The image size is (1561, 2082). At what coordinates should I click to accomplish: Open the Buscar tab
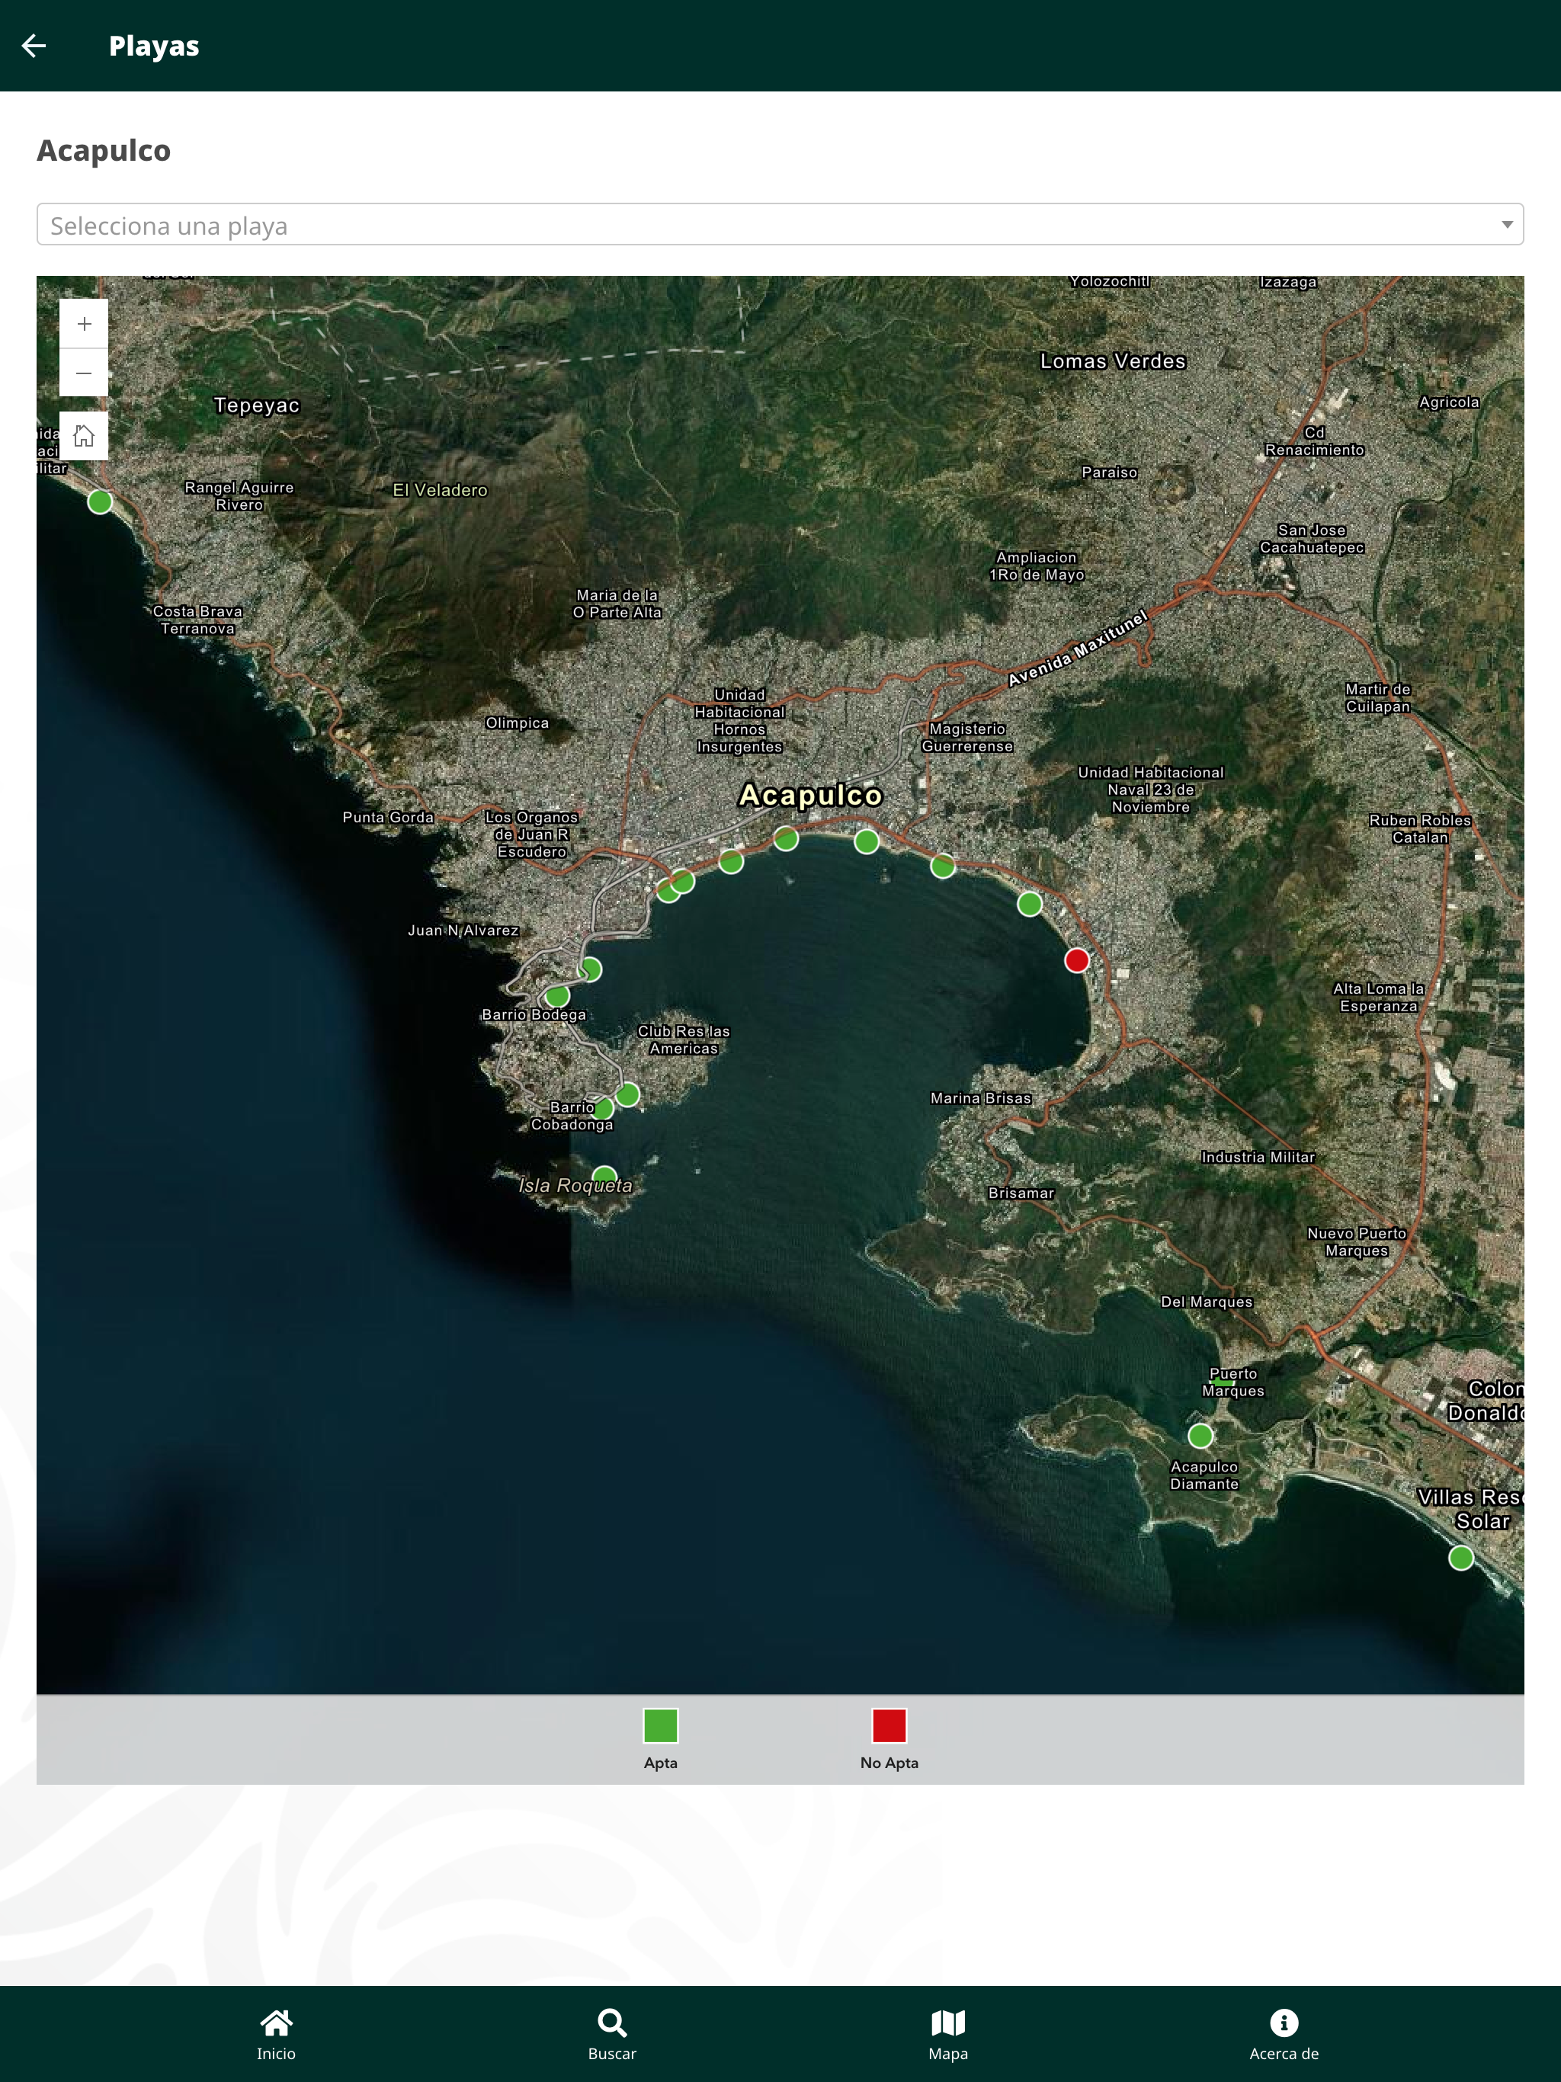coord(612,2035)
